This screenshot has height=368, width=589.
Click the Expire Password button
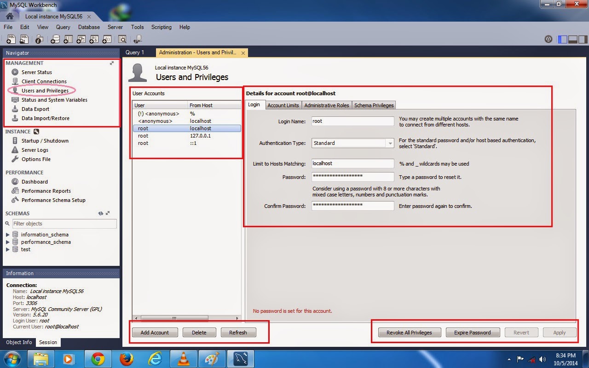(473, 333)
